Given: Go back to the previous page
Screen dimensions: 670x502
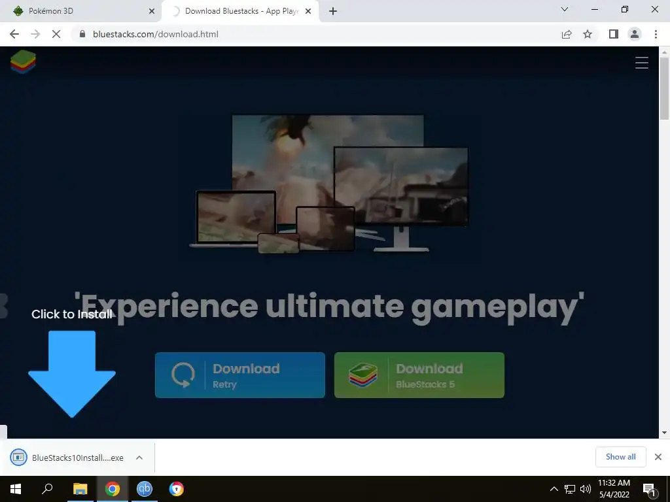Looking at the screenshot, I should click(14, 34).
